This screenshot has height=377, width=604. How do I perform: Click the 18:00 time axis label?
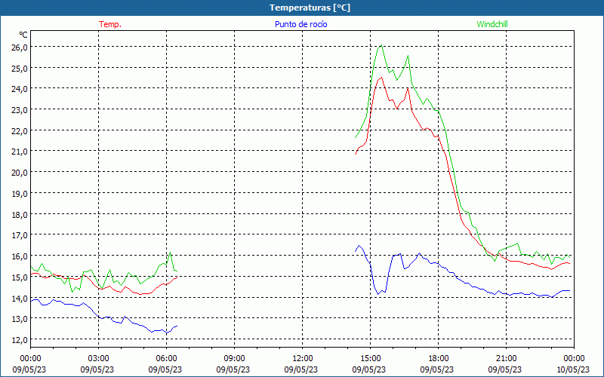point(439,359)
